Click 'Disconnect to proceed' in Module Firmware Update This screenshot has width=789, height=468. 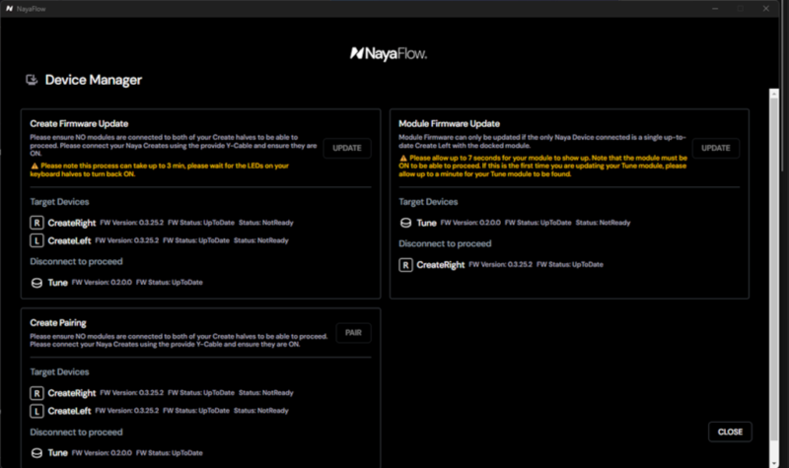click(x=445, y=243)
